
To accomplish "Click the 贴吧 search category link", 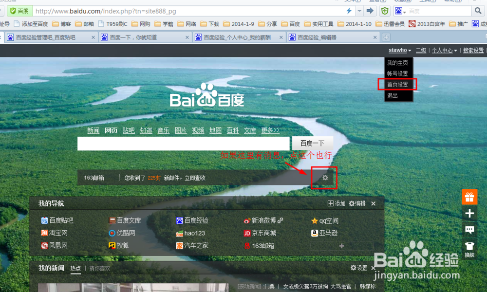I will pos(128,130).
